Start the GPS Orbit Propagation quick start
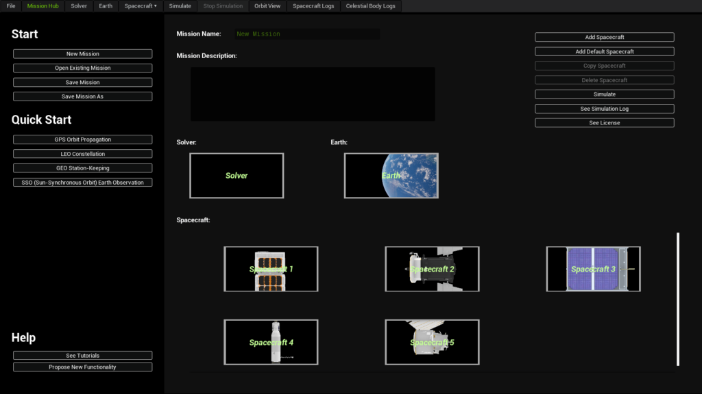 click(x=82, y=140)
